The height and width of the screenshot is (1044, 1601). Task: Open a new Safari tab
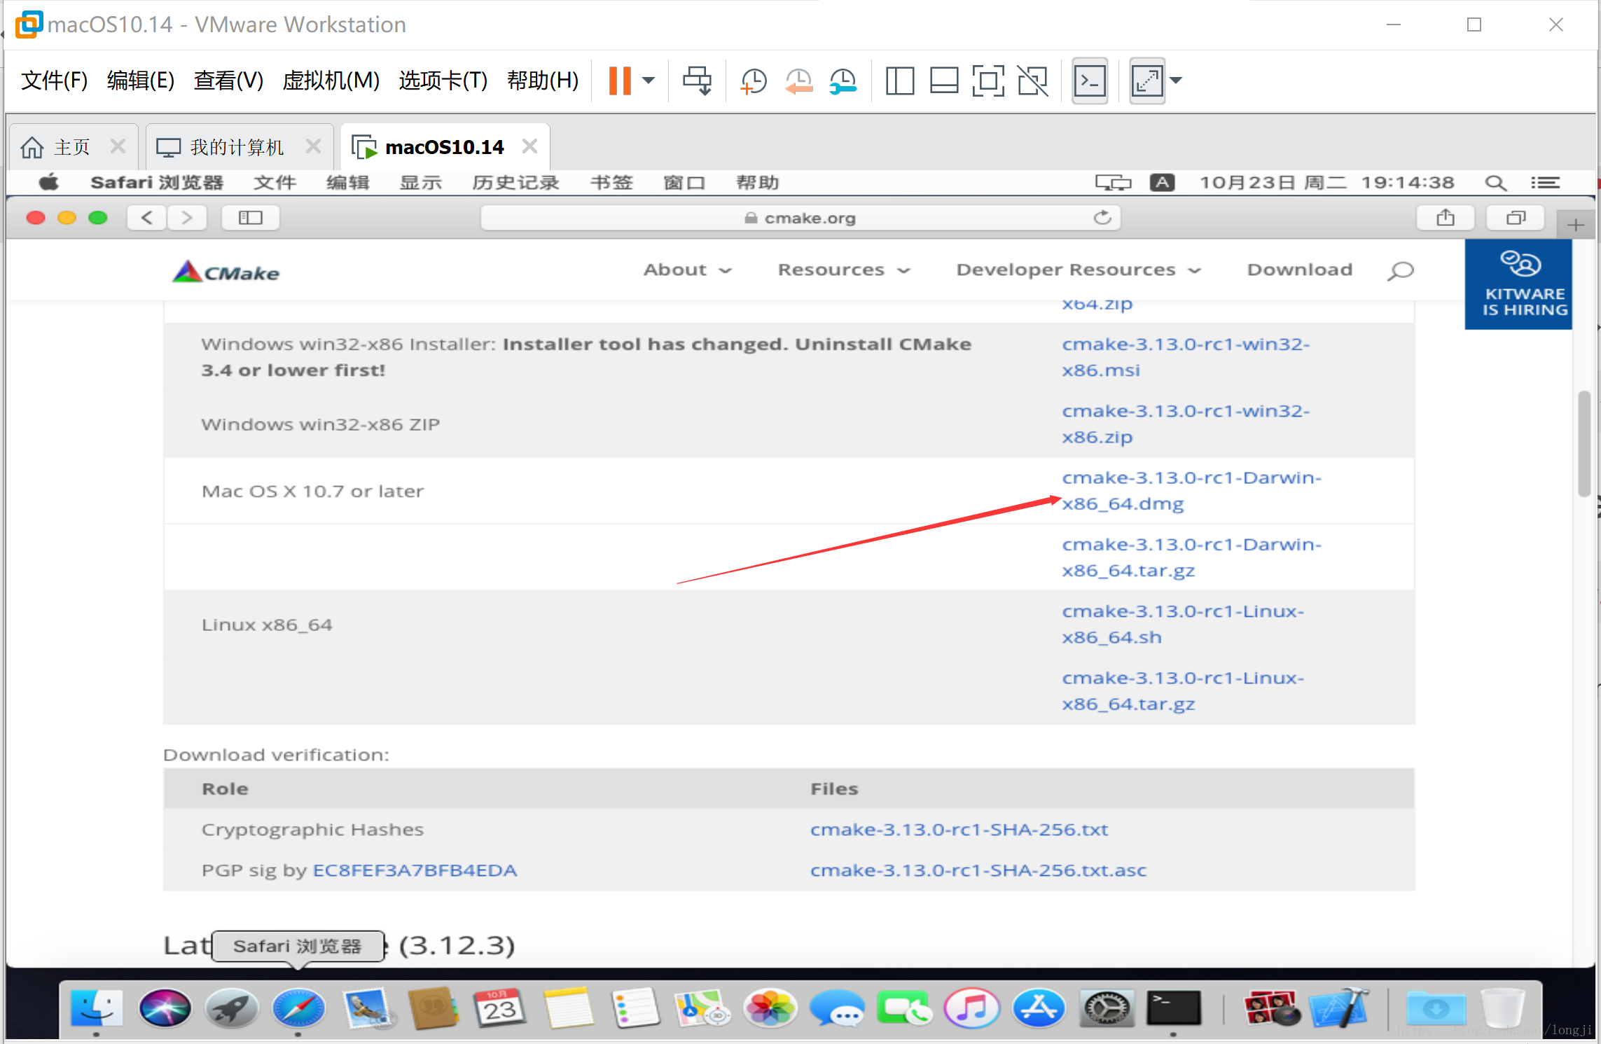(1576, 225)
